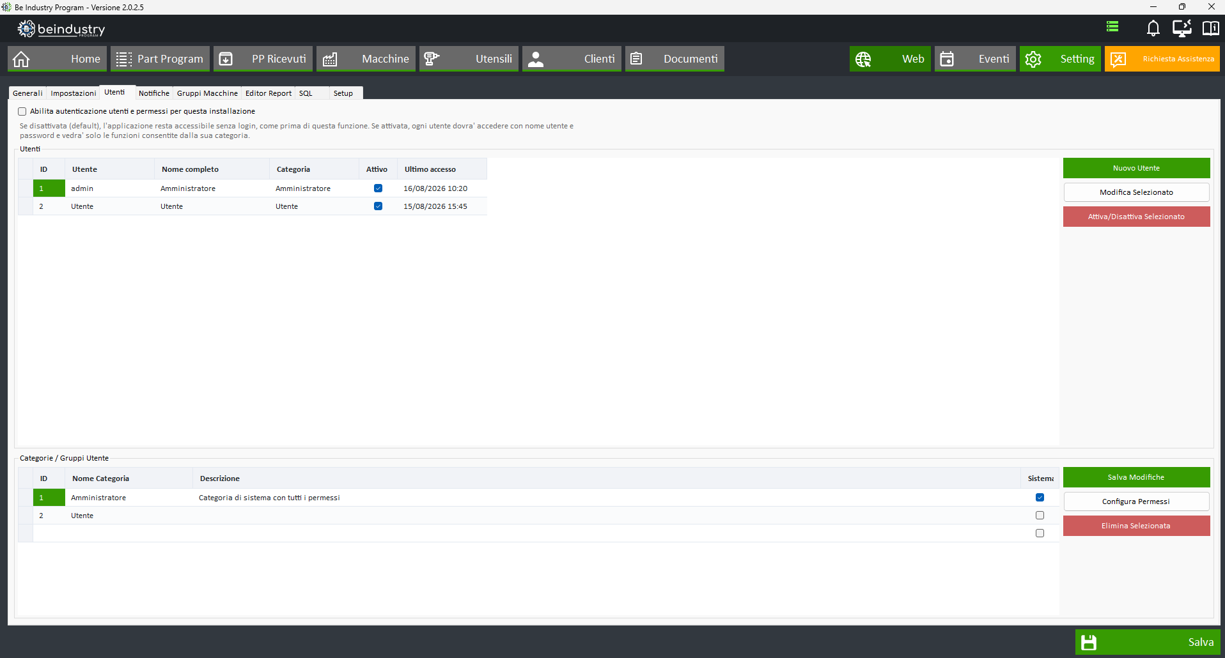Enable Abilita autenticazione utenti checkbox

(x=22, y=111)
